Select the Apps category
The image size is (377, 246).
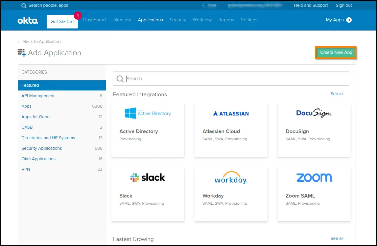(x=62, y=106)
